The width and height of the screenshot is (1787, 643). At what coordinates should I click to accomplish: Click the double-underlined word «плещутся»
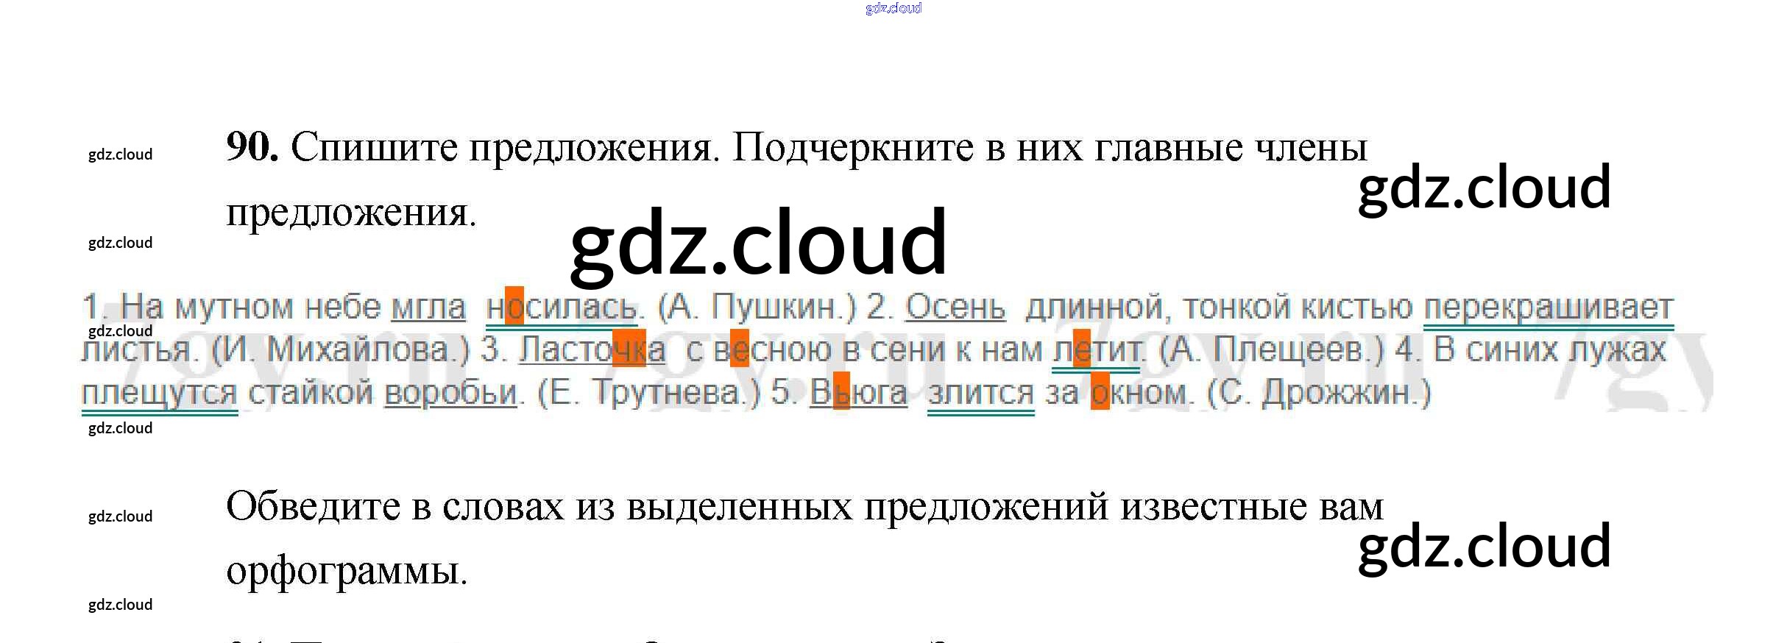click(x=159, y=392)
